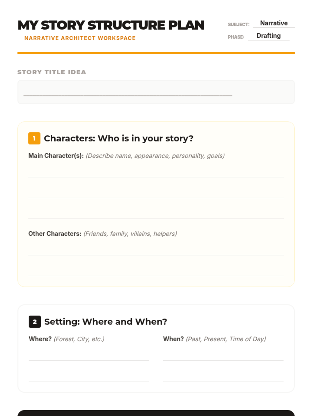Click the first Other Characters writing line
This screenshot has height=416, width=312.
(156, 250)
